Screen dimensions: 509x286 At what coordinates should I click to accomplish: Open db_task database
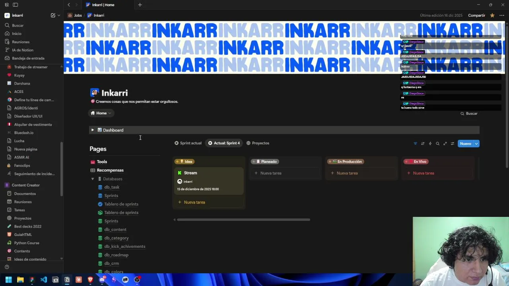112,187
